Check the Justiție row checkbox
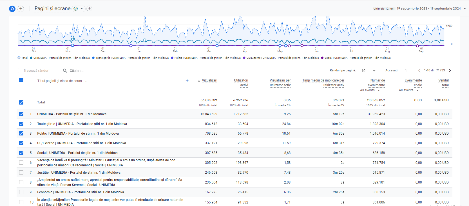Image resolution: width=469 pixels, height=206 pixels. (21, 173)
